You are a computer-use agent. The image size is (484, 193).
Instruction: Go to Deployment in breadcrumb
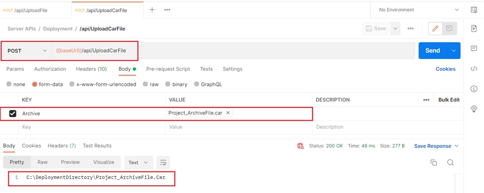tap(58, 29)
